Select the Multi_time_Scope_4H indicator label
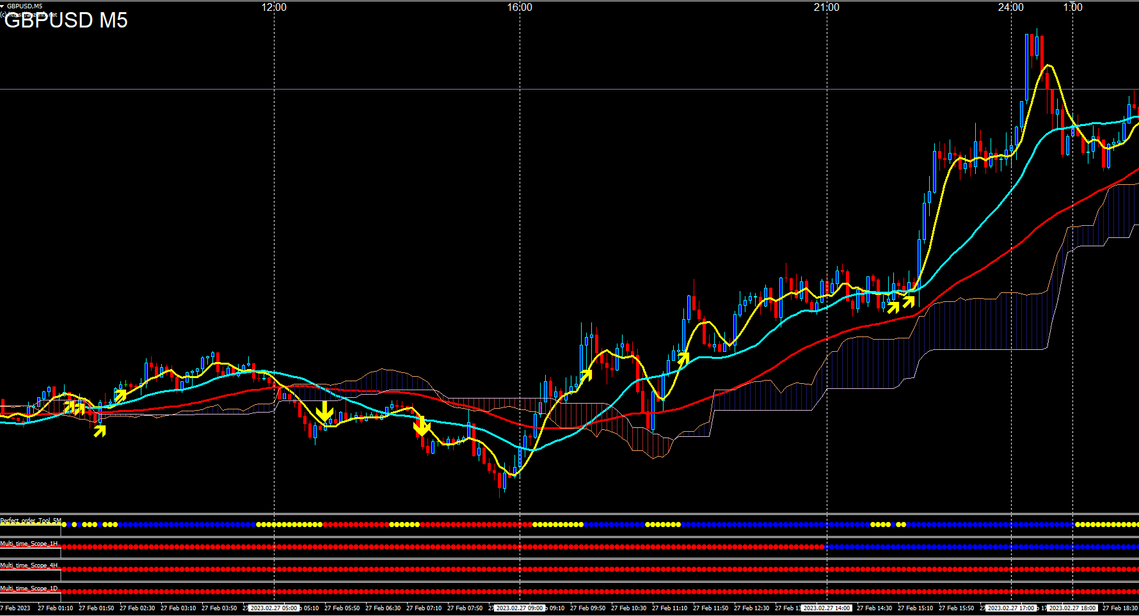This screenshot has width=1139, height=616. click(x=29, y=565)
